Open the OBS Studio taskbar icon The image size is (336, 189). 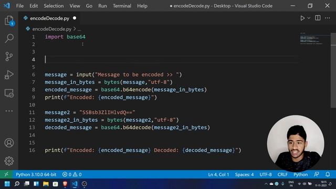[x=84, y=184]
